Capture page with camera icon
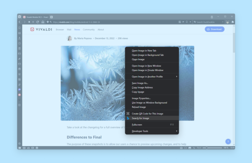Viewport: 252px width, 163px height. (181, 148)
